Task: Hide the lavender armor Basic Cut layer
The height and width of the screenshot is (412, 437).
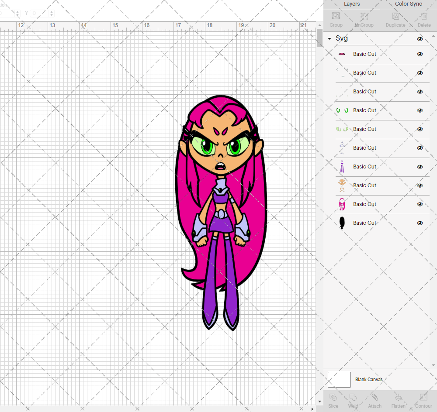Action: (x=420, y=148)
